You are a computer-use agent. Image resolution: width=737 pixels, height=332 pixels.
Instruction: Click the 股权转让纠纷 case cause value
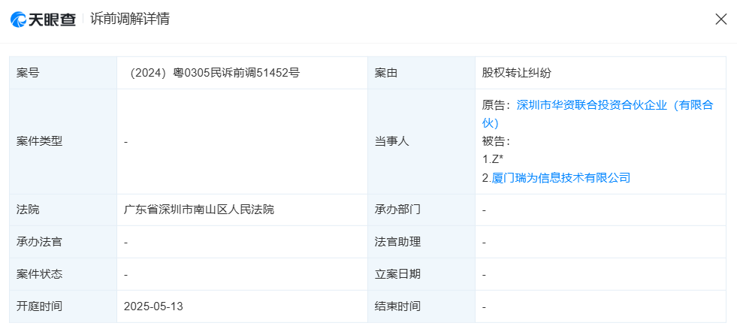click(x=517, y=73)
